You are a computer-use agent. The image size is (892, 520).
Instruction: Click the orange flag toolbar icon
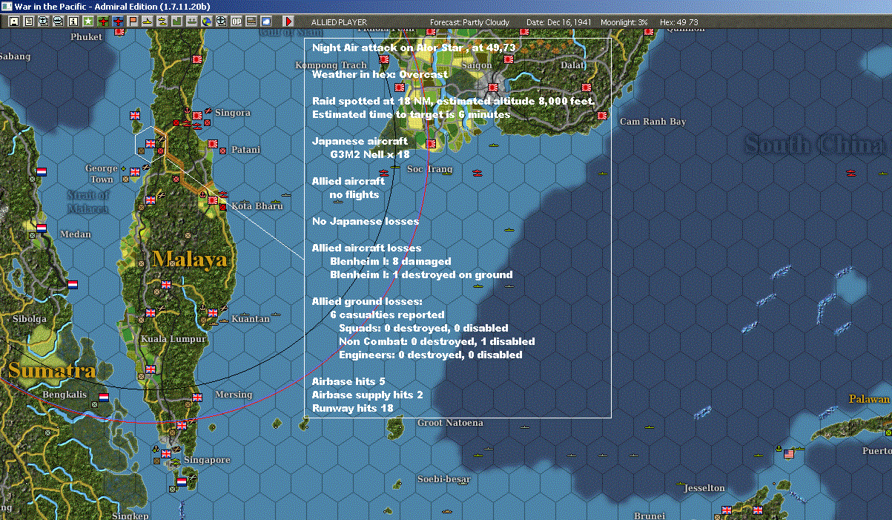point(133,22)
